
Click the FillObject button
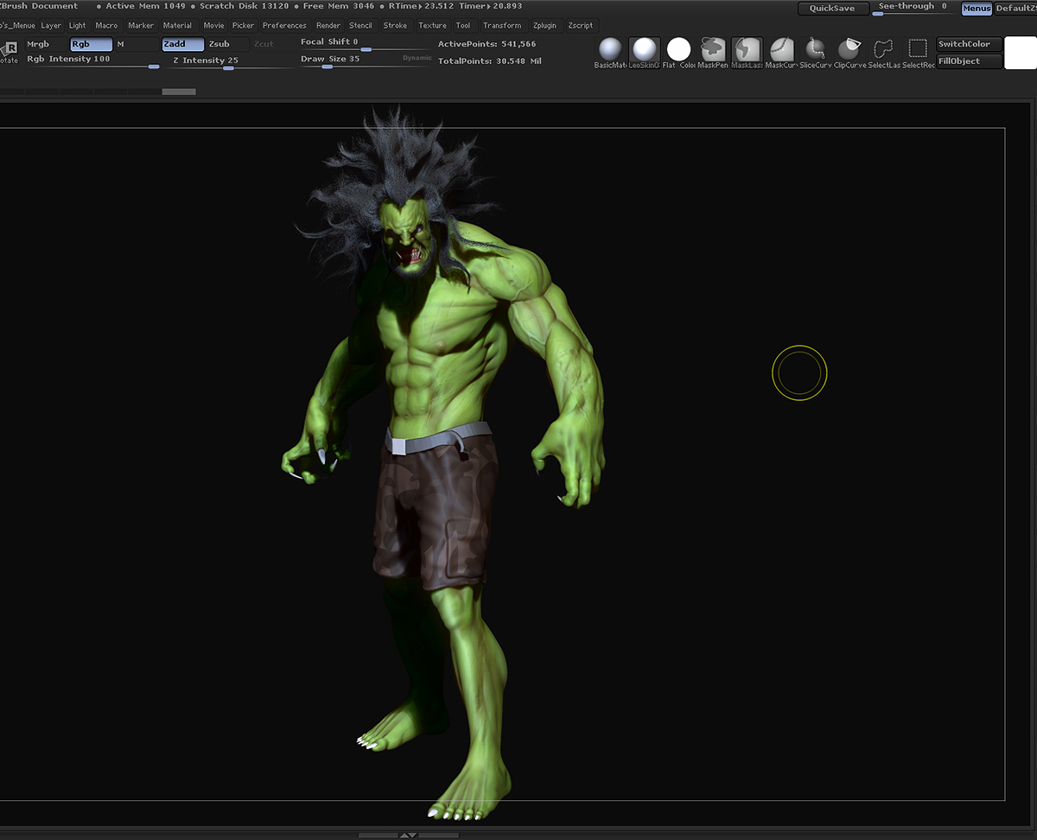pos(970,61)
